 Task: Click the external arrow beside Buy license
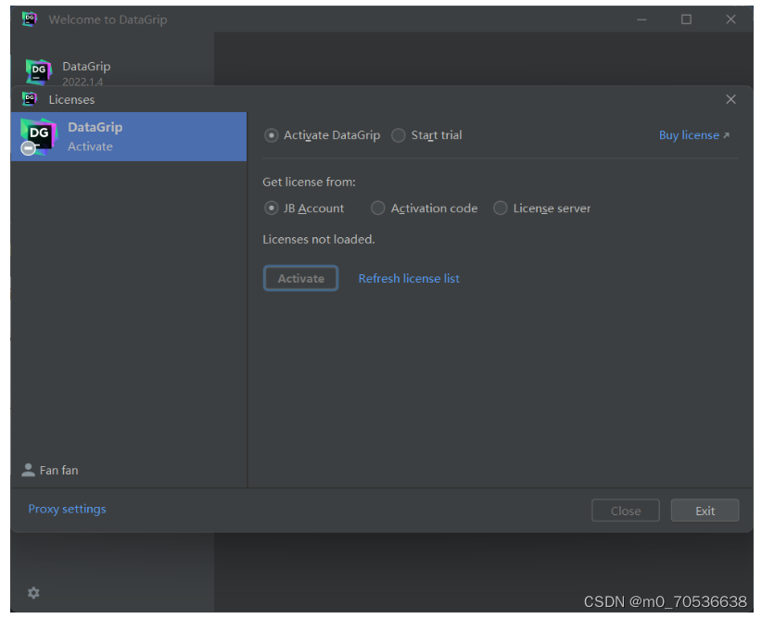[726, 135]
